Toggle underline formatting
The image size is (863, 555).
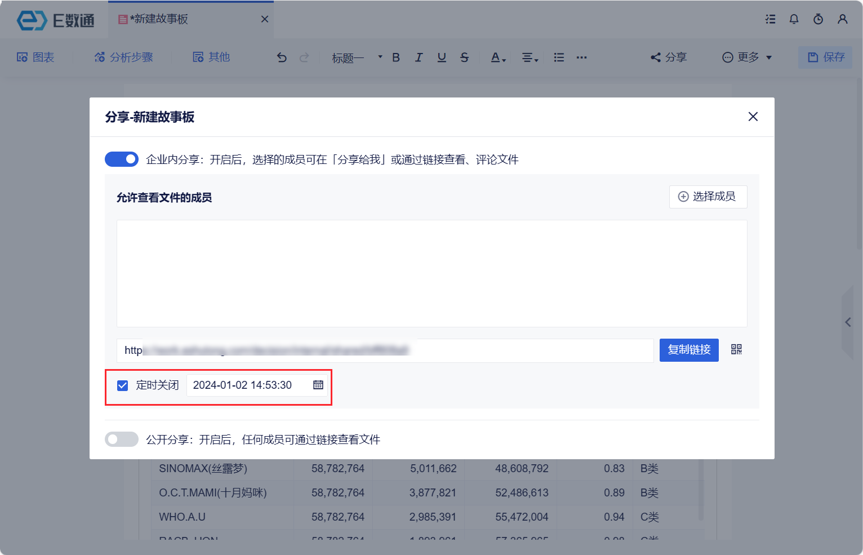point(442,57)
